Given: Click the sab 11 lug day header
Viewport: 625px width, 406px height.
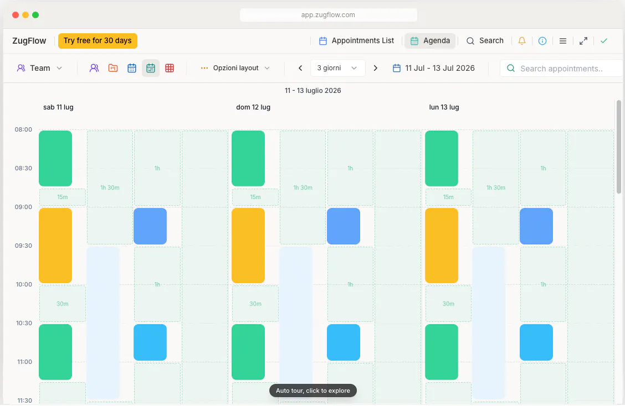Looking at the screenshot, I should 58,107.
